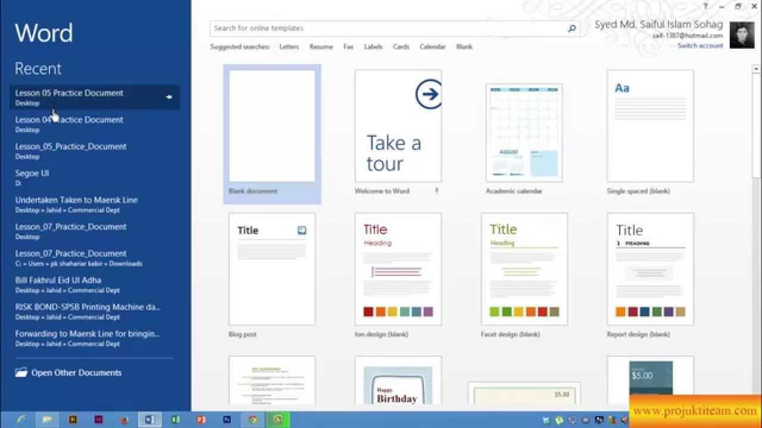Click the template list scrollbar up arrow
This screenshot has width=762, height=428.
coord(756,69)
